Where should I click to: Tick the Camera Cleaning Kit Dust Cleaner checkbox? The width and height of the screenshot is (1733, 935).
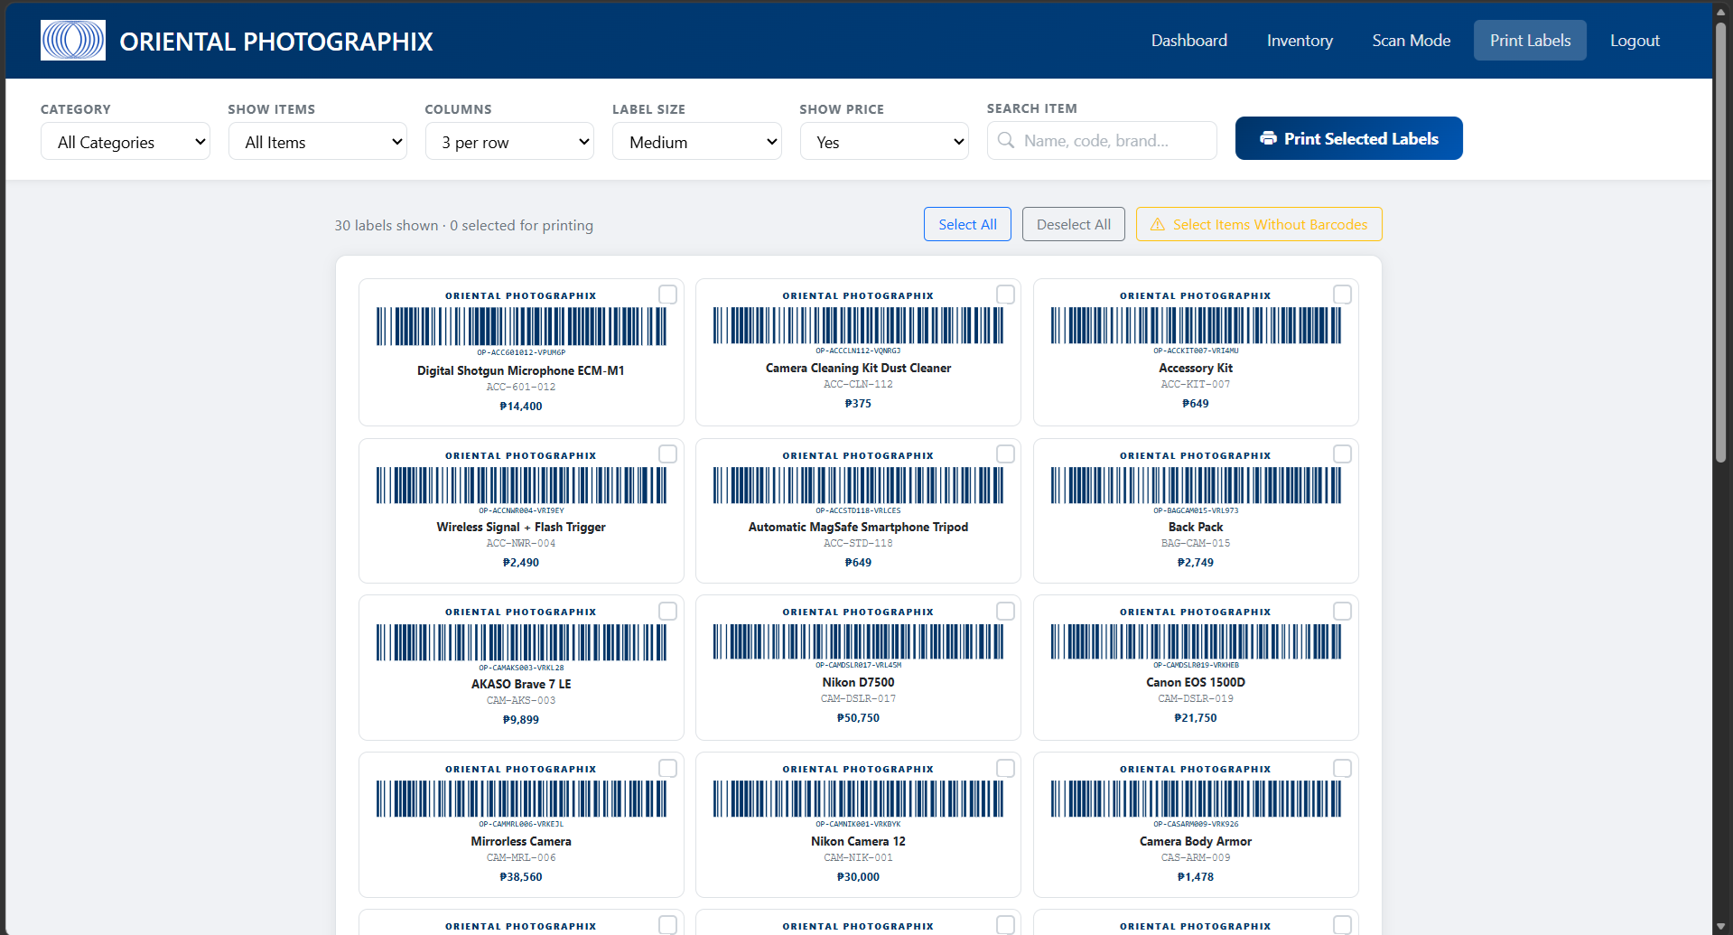pos(1005,295)
